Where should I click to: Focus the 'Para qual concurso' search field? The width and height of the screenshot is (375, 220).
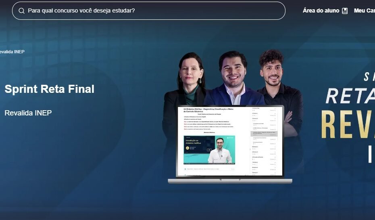148,11
